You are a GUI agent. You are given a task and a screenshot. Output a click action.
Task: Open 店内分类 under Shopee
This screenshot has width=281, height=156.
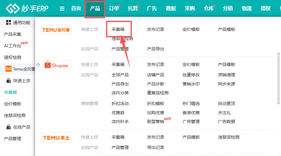[120, 93]
